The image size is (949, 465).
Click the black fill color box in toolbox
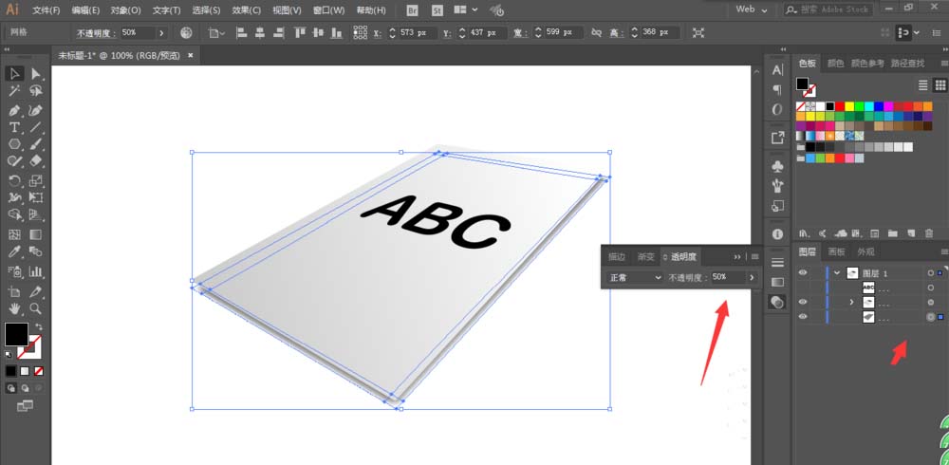click(x=16, y=334)
